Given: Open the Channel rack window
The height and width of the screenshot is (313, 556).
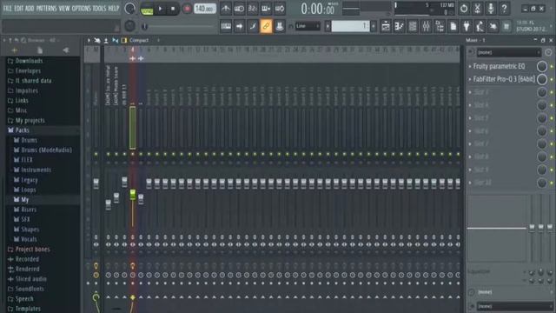Looking at the screenshot, I should (413, 26).
